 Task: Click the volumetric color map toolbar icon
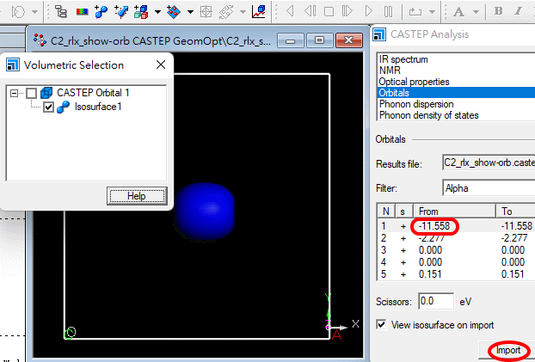coord(81,12)
